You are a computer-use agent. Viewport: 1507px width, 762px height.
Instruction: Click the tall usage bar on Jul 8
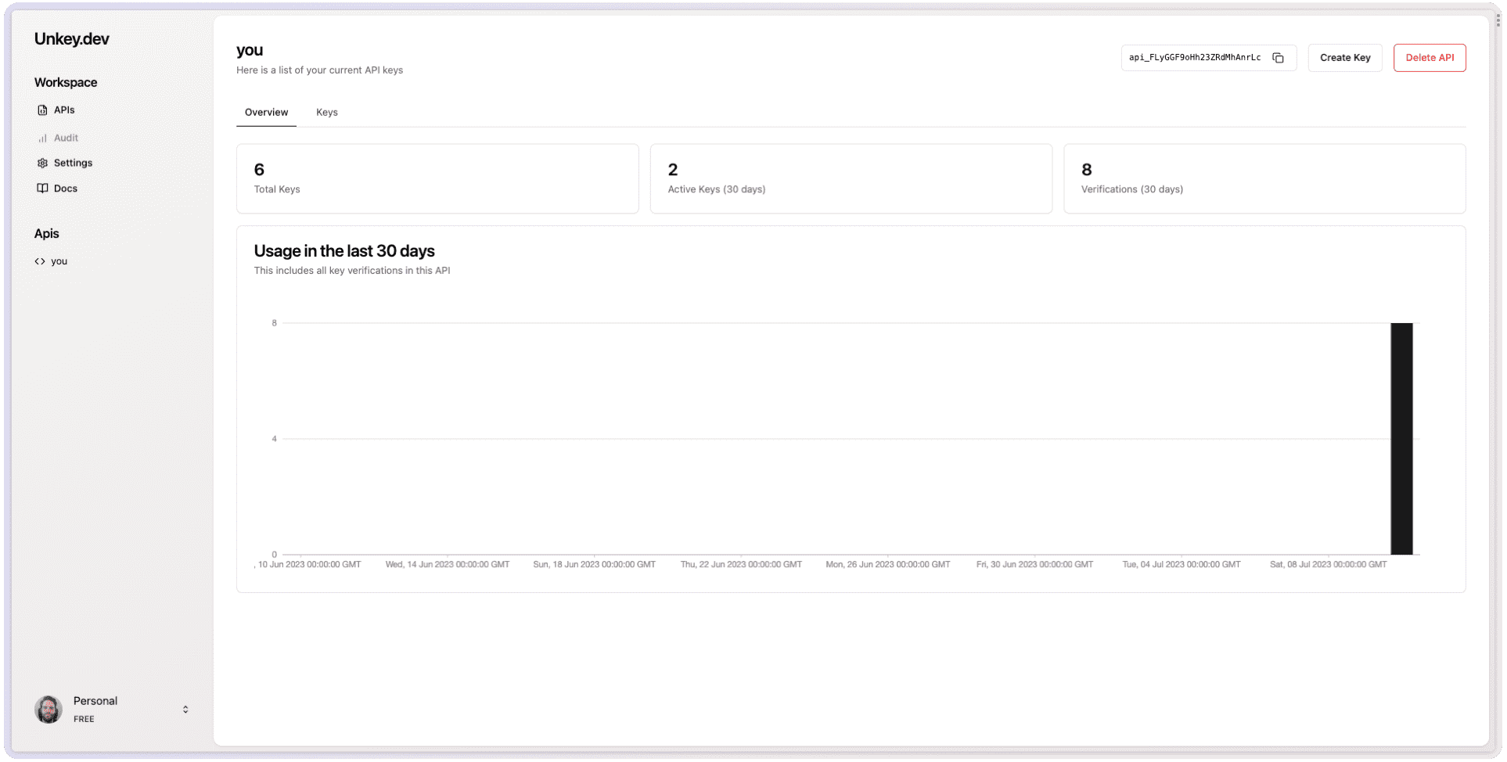tap(1401, 438)
